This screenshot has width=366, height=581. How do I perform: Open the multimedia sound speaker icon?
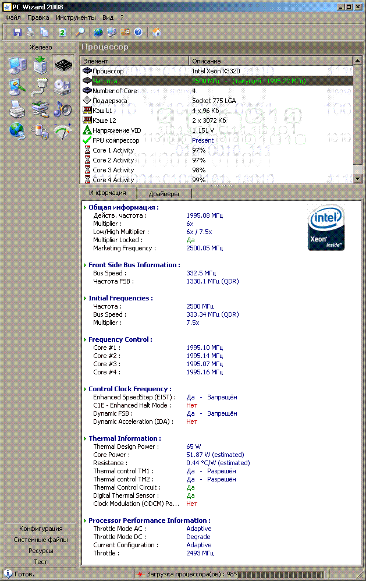click(63, 109)
